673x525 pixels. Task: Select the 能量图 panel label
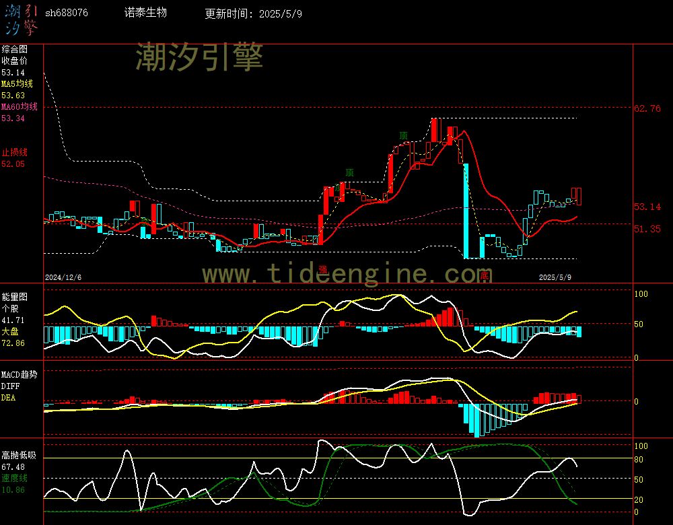tap(15, 297)
